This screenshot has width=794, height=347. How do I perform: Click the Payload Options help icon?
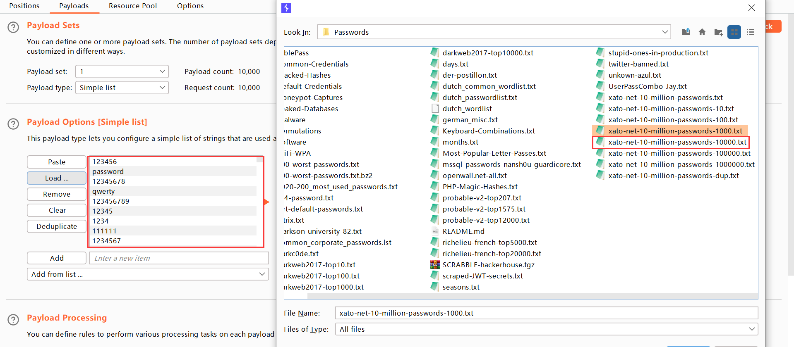[13, 124]
